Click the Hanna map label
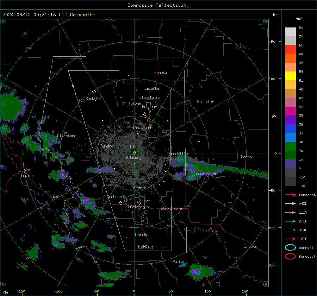Viewport: 317px width, 296px height. [x=246, y=157]
